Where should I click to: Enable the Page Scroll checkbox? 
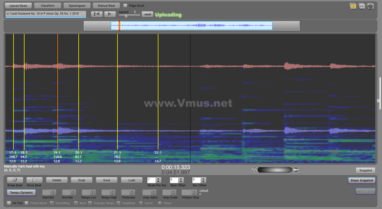tap(125, 6)
